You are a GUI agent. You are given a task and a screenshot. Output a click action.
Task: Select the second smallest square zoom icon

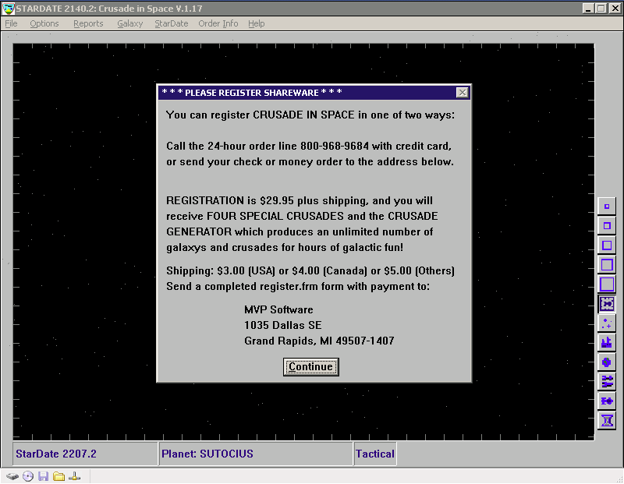pyautogui.click(x=607, y=226)
